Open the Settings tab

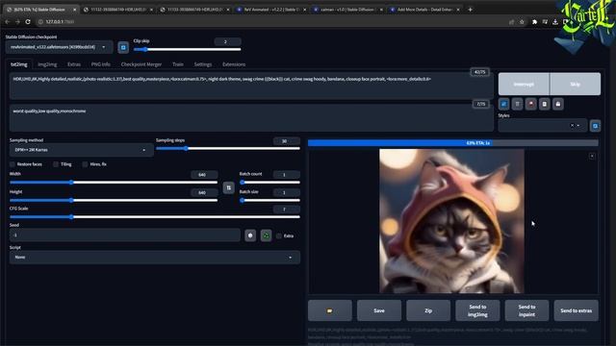tap(203, 64)
